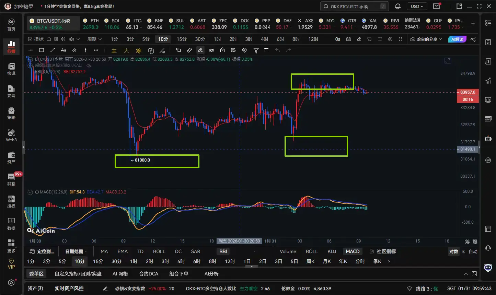Click the 1分钟学会黄金网格 promo link
This screenshot has height=295, width=496.
click(x=79, y=6)
